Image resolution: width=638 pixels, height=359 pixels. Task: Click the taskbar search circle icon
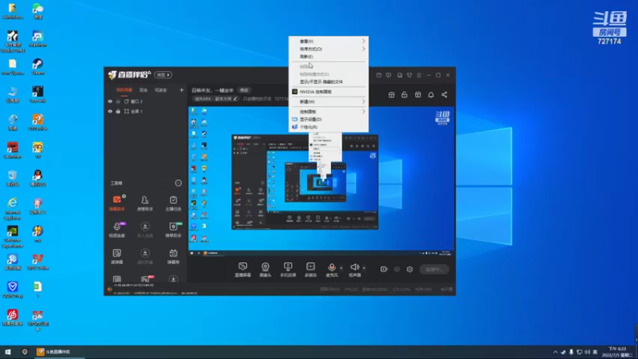(x=25, y=352)
